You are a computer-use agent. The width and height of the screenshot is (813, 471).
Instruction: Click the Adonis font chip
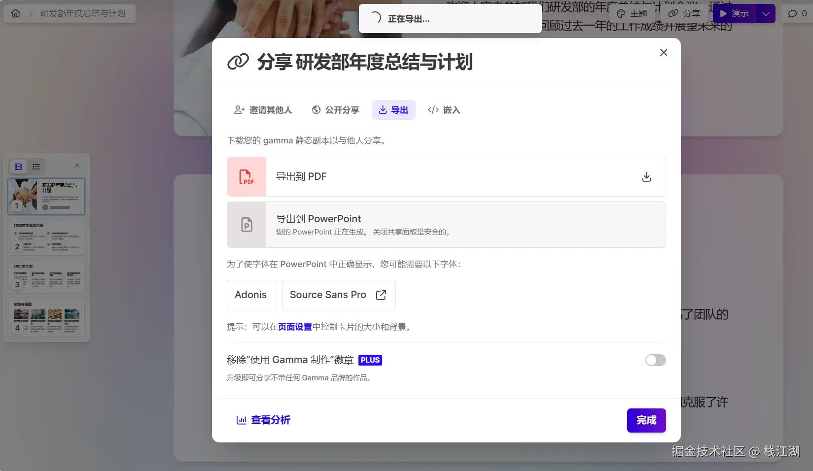pos(251,295)
